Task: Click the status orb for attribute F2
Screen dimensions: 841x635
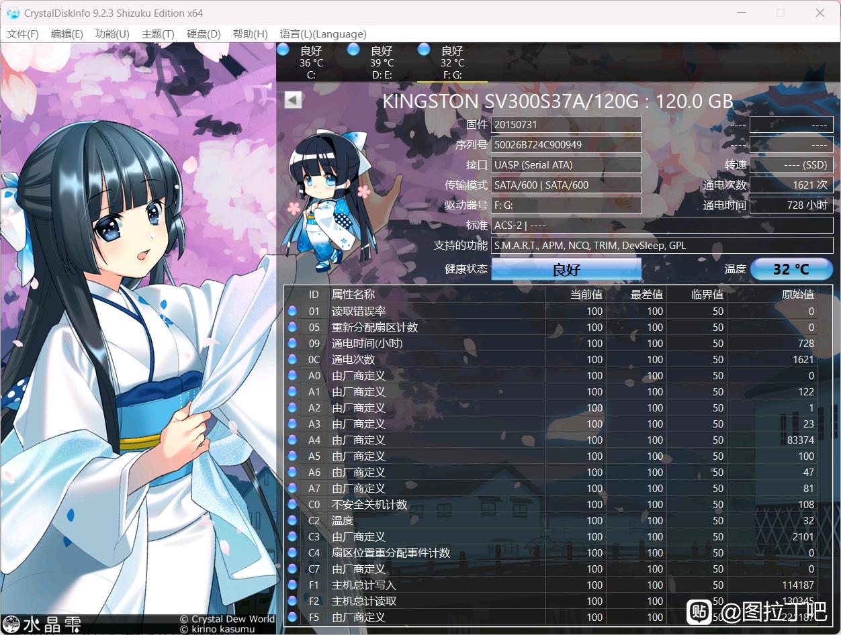Action: click(292, 601)
